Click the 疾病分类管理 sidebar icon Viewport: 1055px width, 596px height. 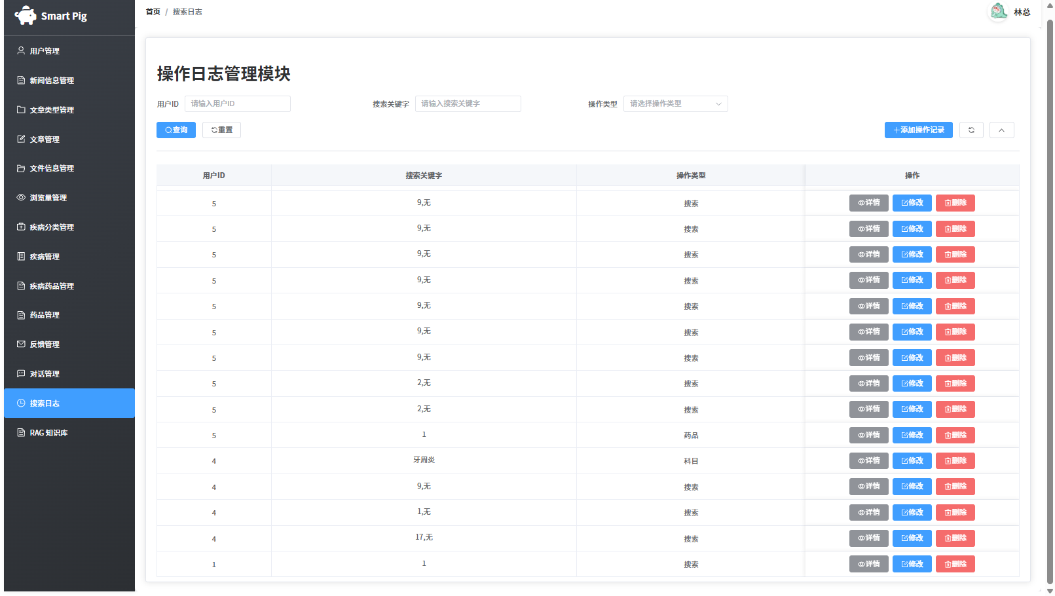[x=21, y=227]
